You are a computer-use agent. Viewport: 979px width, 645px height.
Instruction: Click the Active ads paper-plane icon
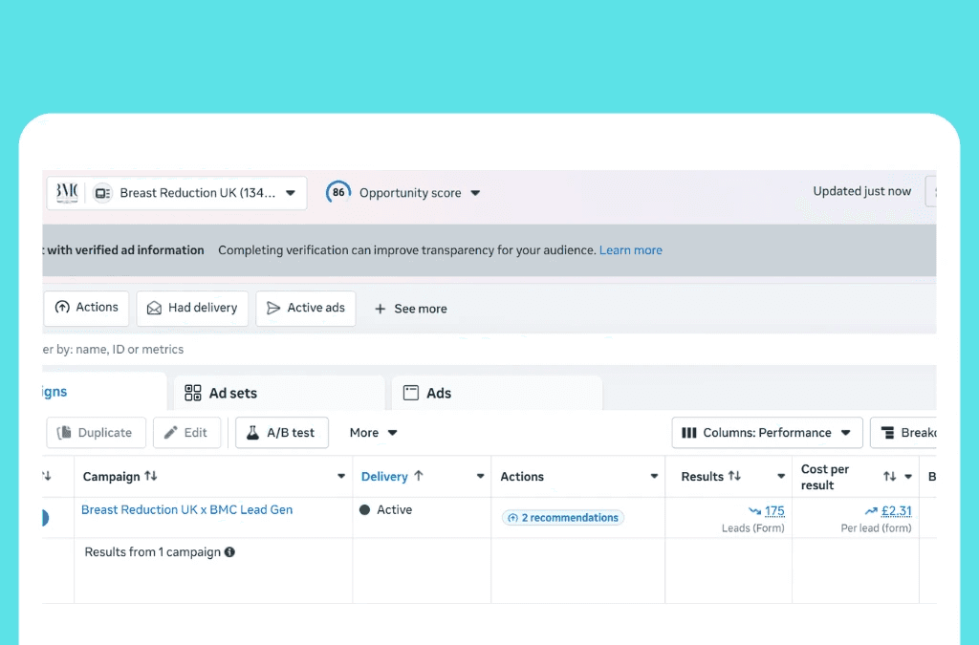click(x=272, y=308)
